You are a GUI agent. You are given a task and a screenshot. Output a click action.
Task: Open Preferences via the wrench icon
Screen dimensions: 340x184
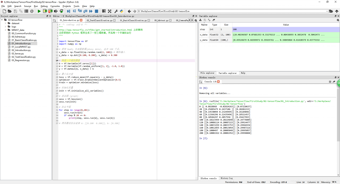coord(116,11)
